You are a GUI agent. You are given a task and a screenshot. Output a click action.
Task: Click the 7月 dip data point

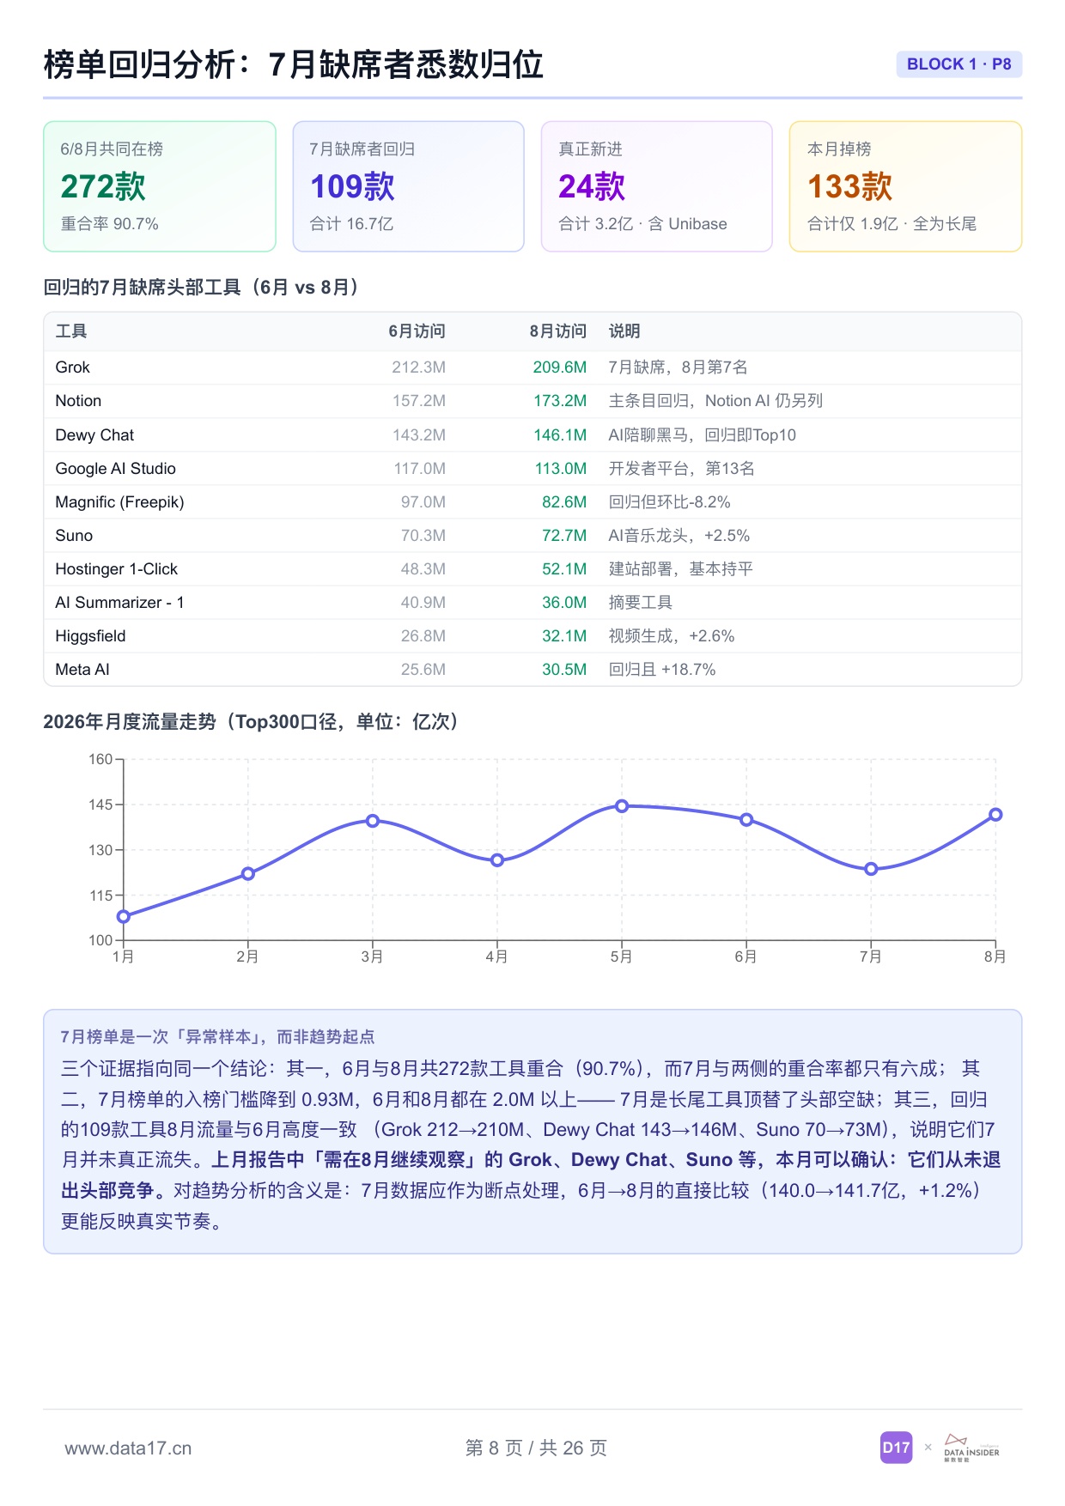tap(871, 870)
